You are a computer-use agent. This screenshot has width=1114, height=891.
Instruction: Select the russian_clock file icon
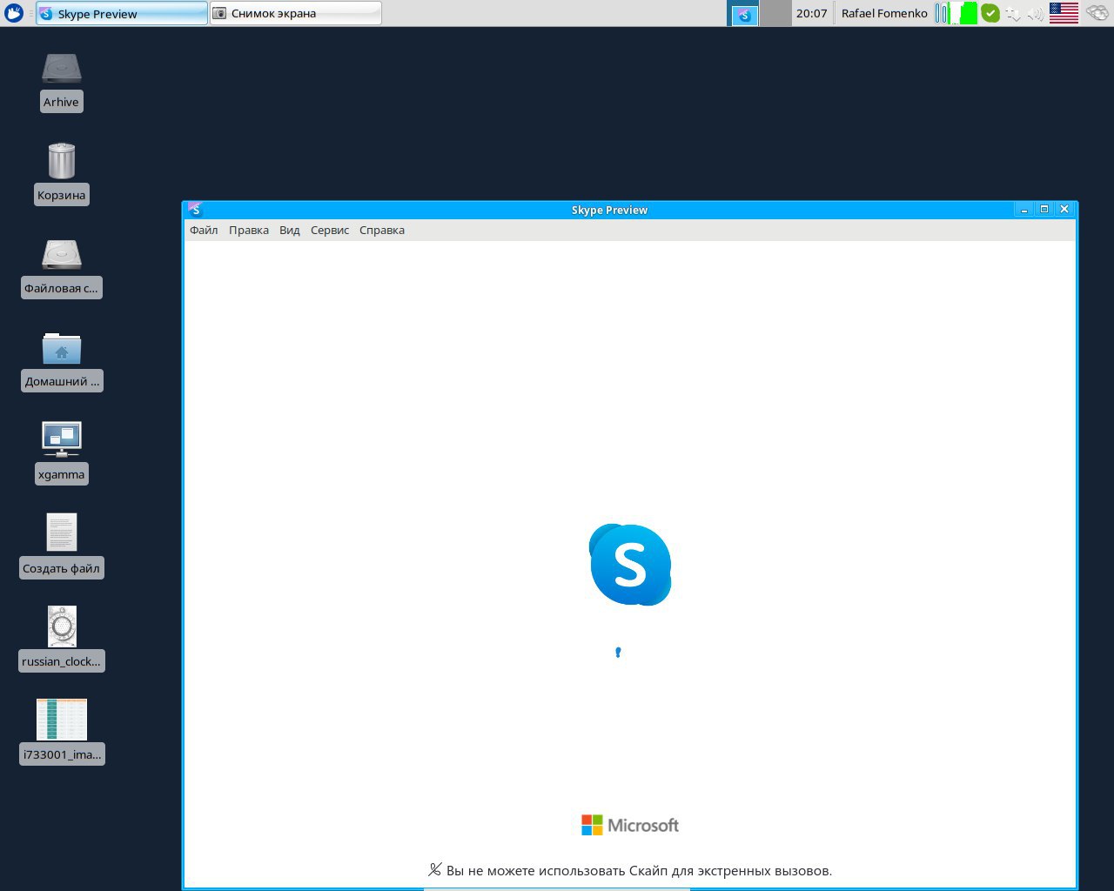62,626
